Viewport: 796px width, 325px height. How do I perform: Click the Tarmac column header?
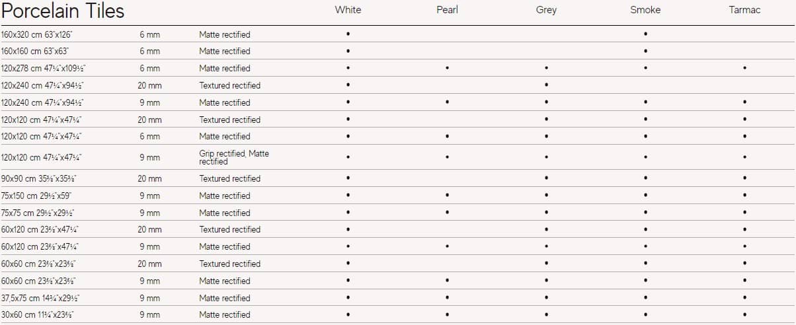tap(744, 10)
